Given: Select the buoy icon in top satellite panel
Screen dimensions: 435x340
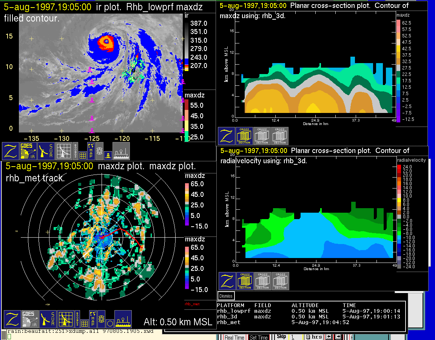Looking at the screenshot, I should pyautogui.click(x=107, y=155).
